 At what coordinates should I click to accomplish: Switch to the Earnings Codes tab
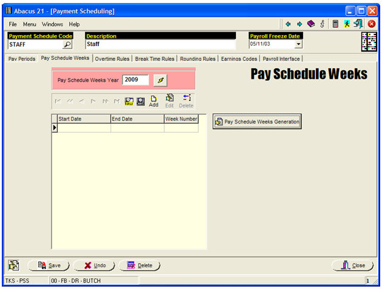coord(238,59)
